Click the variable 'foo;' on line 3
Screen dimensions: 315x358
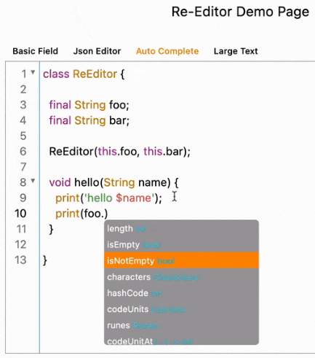click(x=119, y=105)
